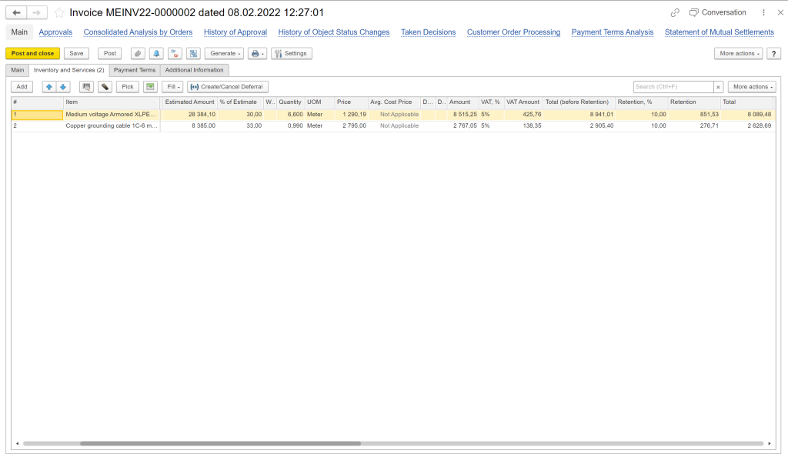
Task: Click the green table spreadsheet icon
Action: point(150,87)
